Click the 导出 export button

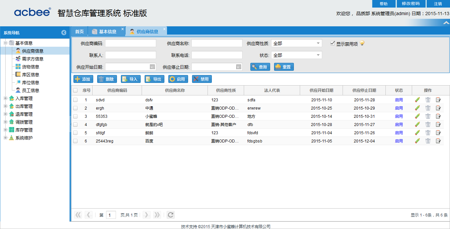click(x=155, y=79)
